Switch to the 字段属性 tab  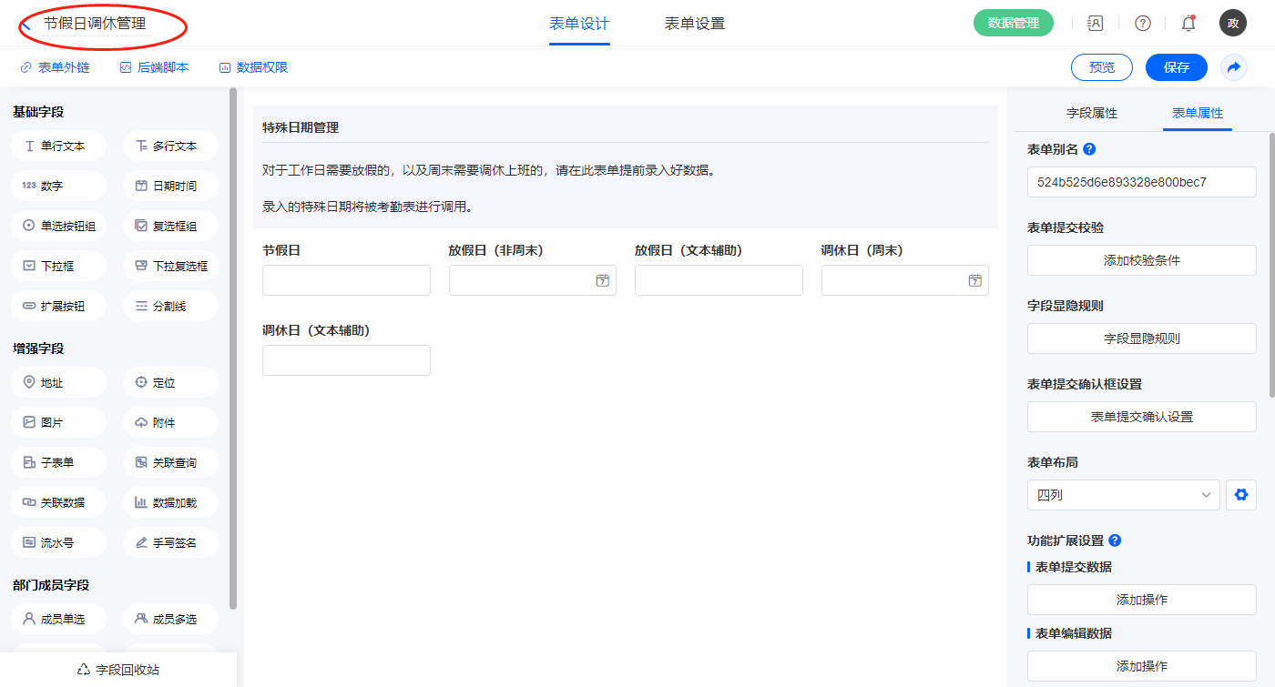[1092, 113]
